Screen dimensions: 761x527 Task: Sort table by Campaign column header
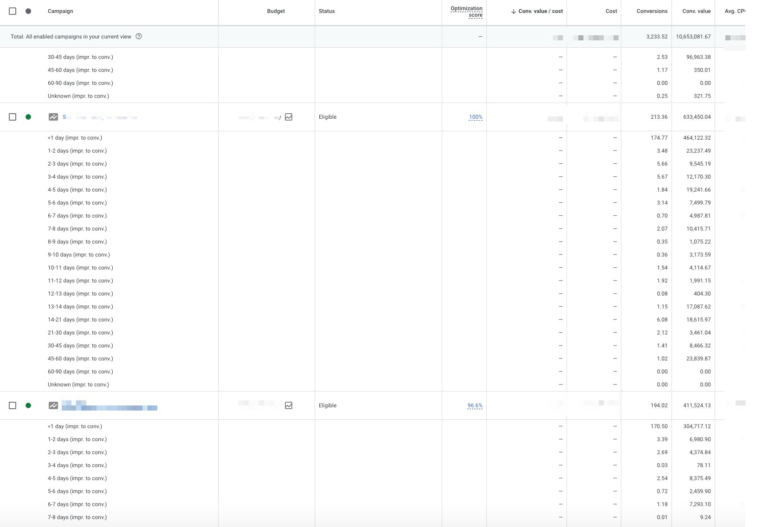click(x=60, y=11)
